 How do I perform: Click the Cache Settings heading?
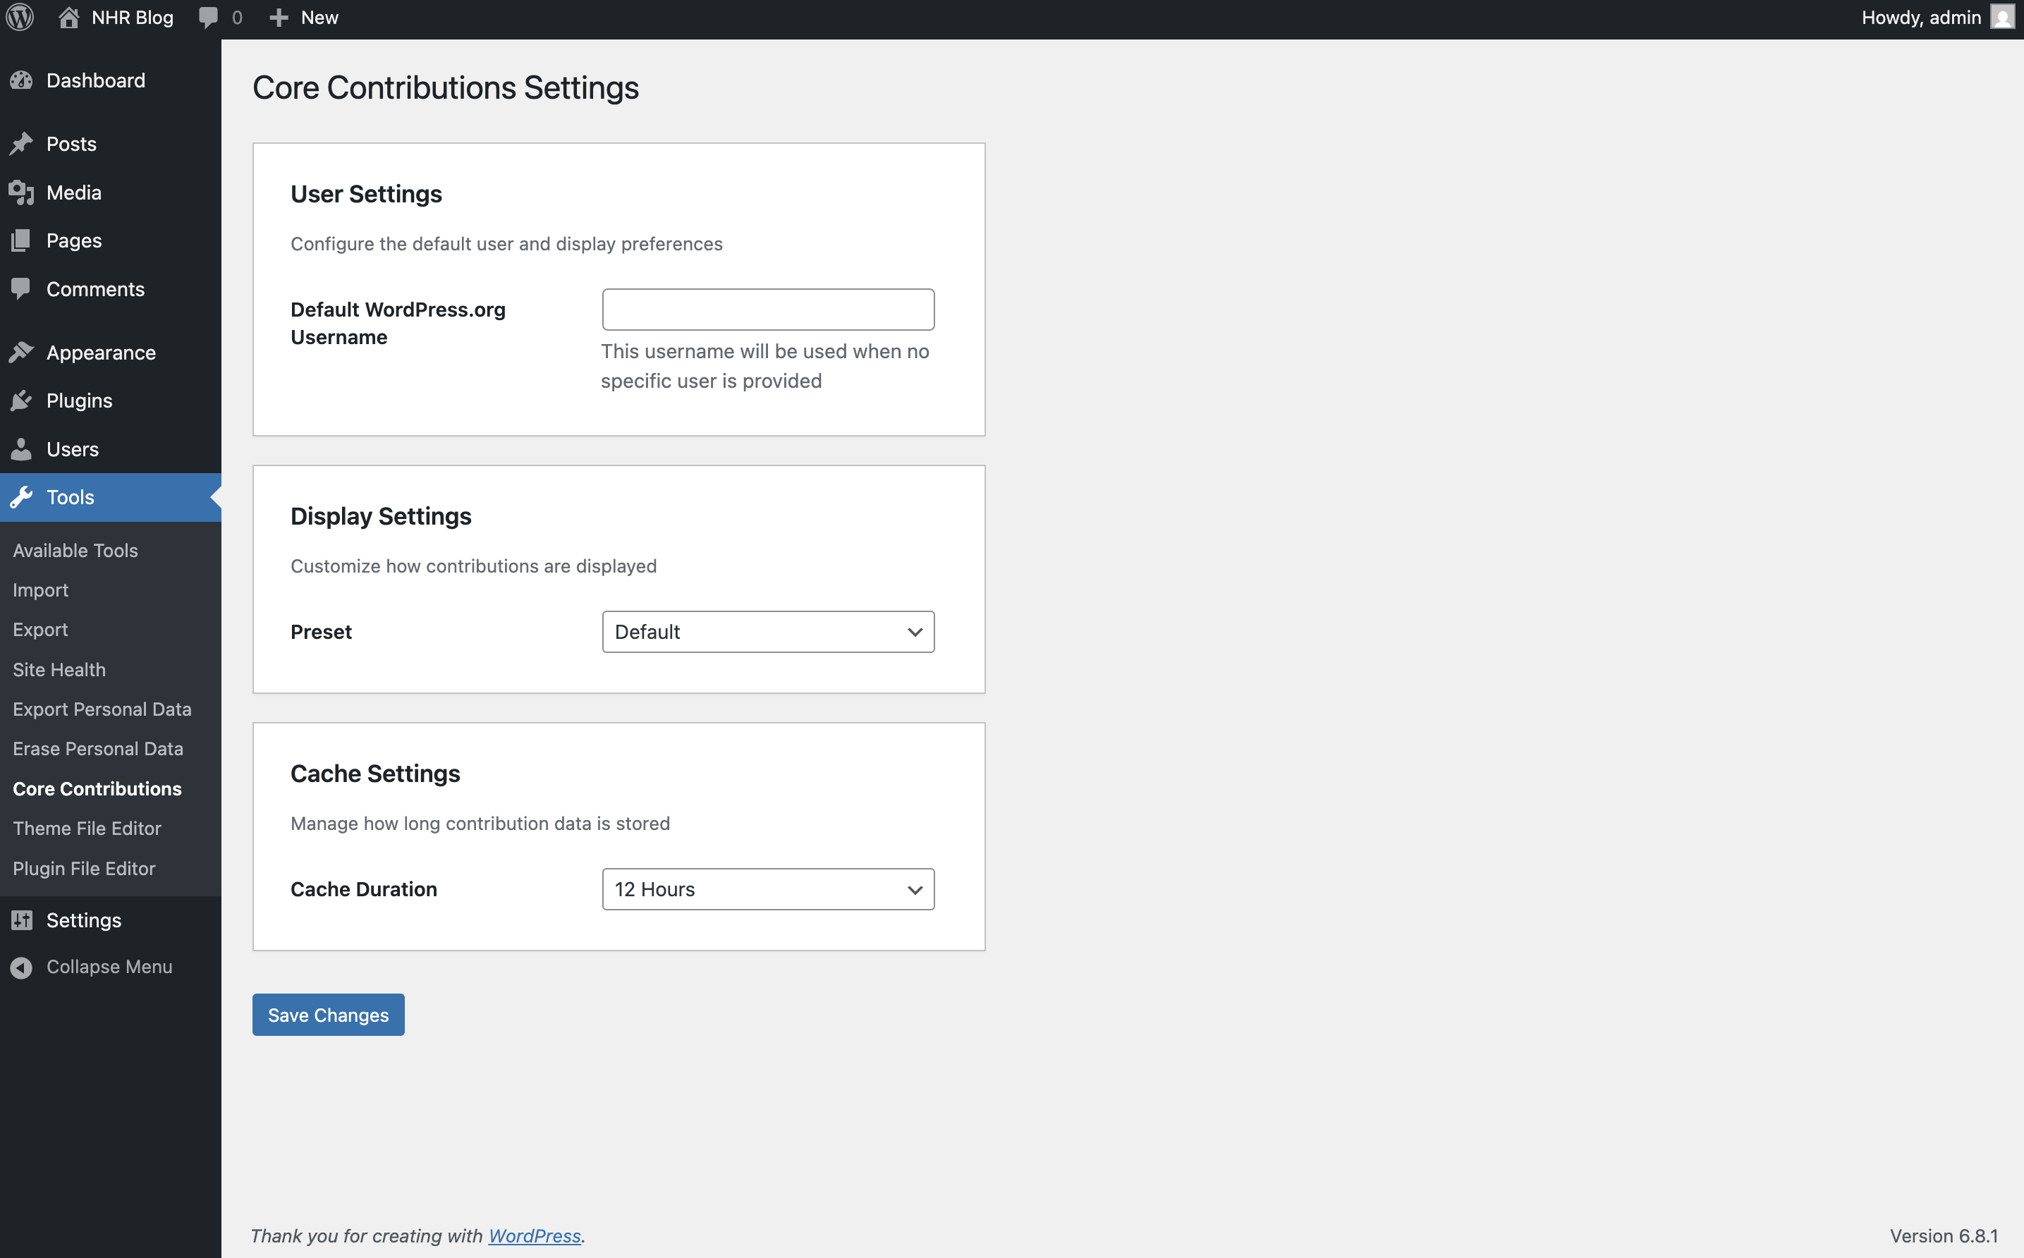375,774
